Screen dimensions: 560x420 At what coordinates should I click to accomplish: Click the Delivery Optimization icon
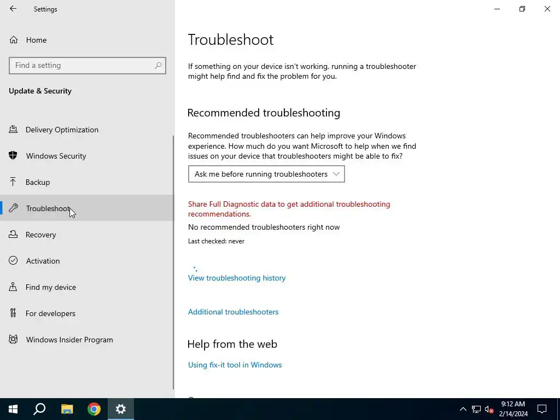13,129
